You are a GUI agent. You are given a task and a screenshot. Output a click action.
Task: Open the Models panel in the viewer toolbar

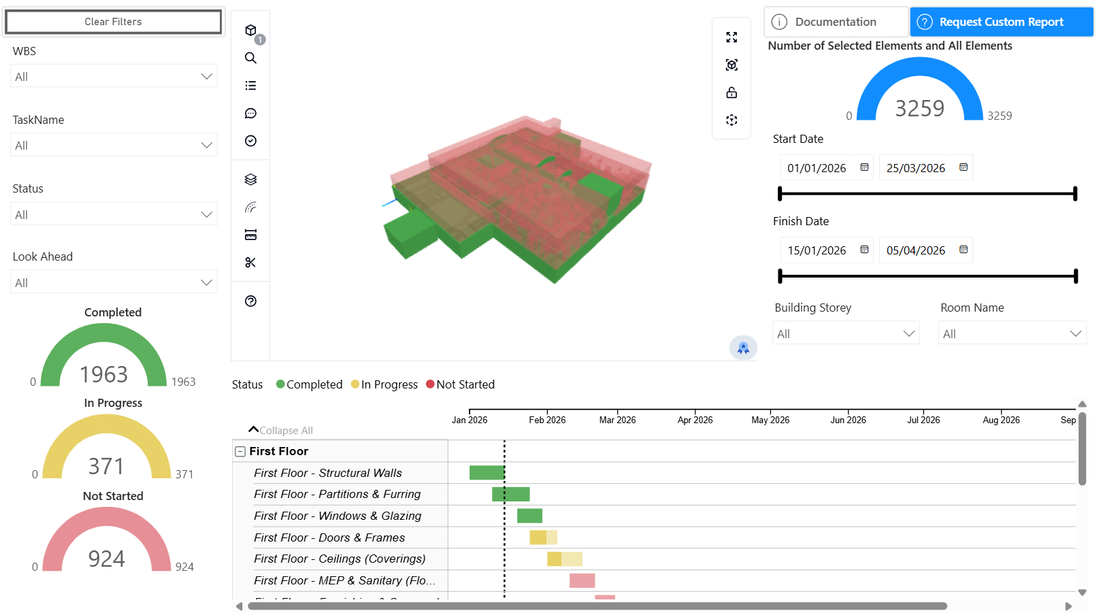click(x=250, y=30)
